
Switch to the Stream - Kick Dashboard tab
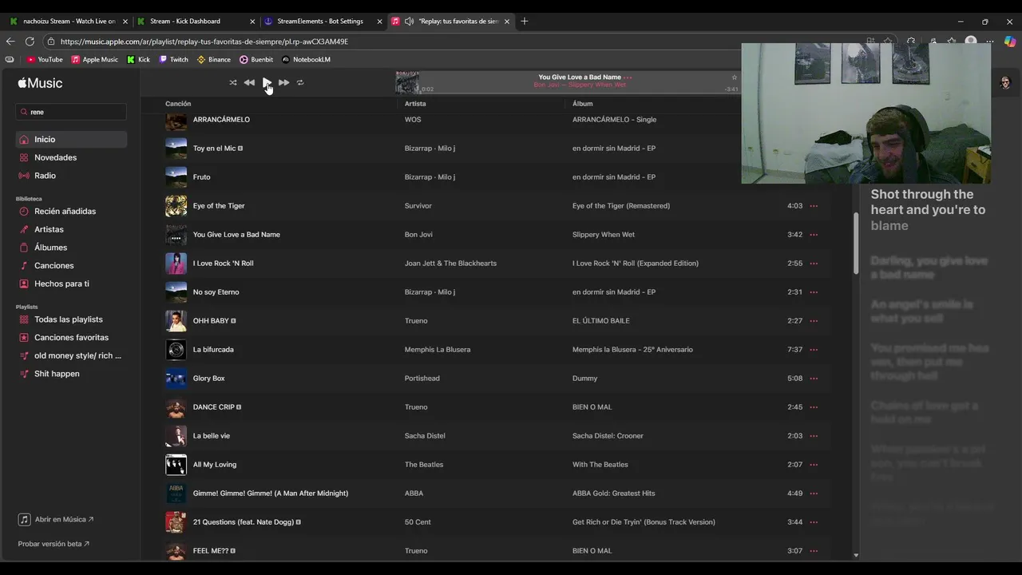[196, 22]
